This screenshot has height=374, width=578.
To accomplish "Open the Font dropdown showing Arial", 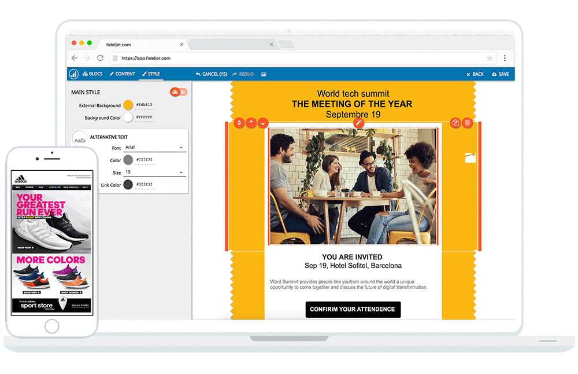I will pyautogui.click(x=154, y=148).
